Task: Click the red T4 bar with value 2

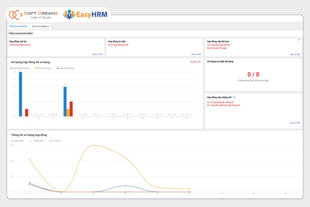Action: [71, 109]
